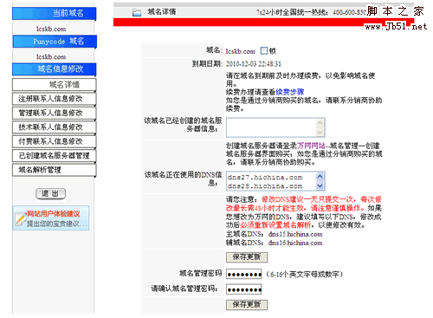Click 保存更新 button below DNS settings
The width and height of the screenshot is (433, 318).
pos(247,257)
